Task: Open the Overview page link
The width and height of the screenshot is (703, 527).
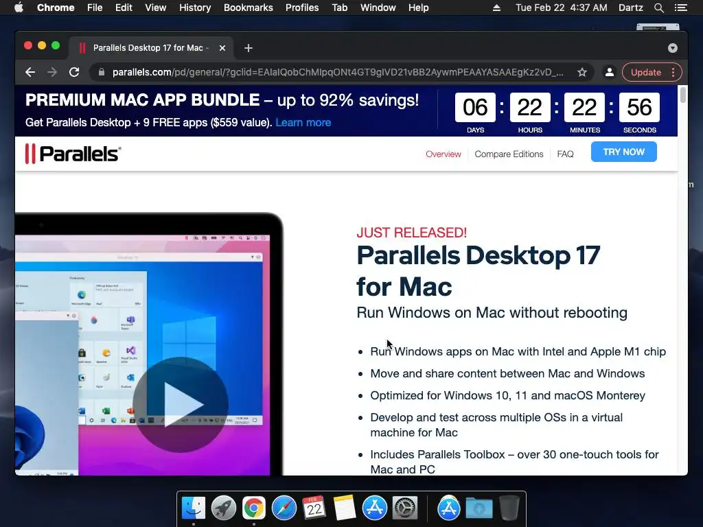Action: (x=443, y=154)
